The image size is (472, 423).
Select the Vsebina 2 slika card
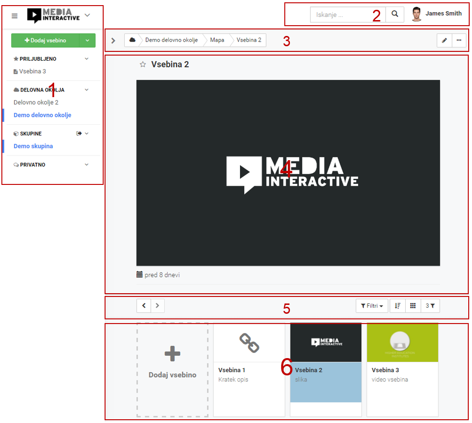(x=326, y=370)
